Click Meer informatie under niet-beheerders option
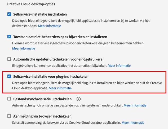Screen dimensions: 168x129 (x=24, y=48)
